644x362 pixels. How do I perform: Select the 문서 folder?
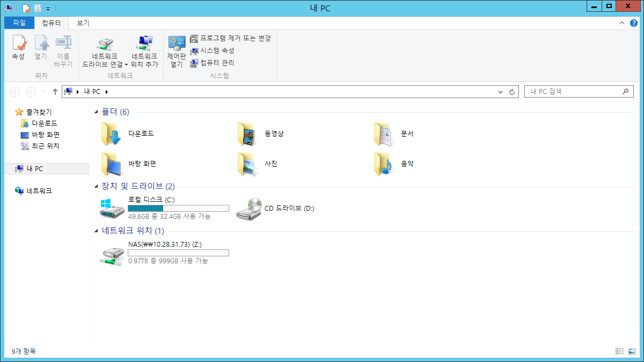point(394,134)
